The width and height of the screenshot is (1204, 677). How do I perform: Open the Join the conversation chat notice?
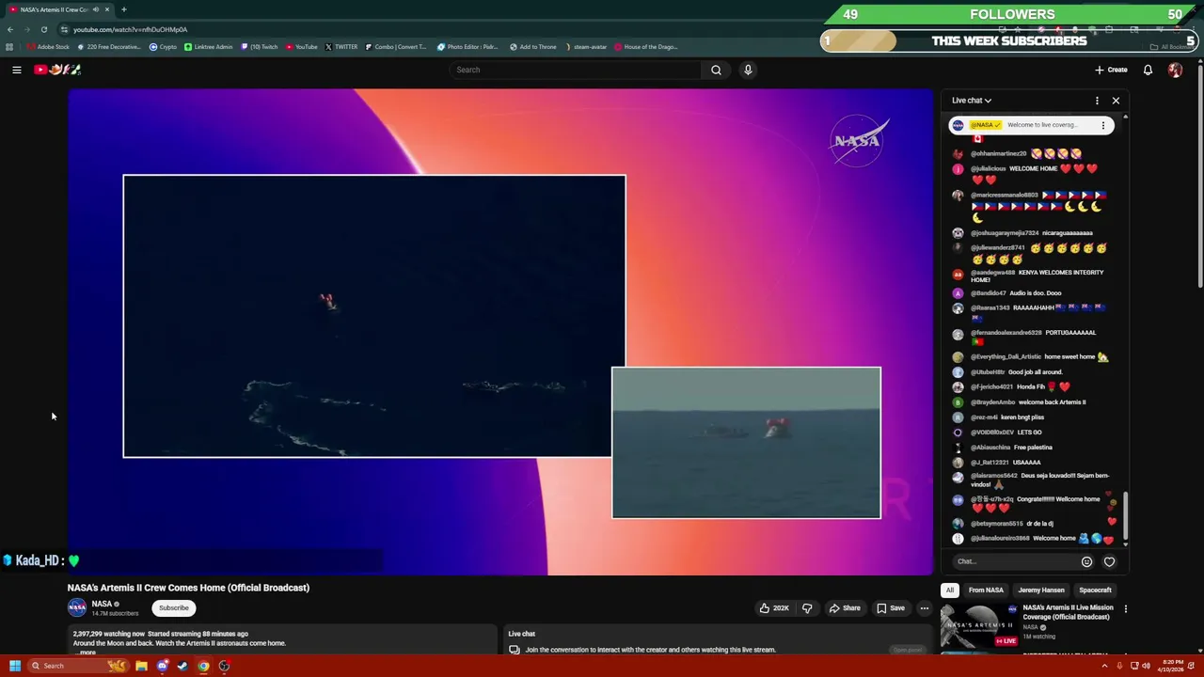click(649, 650)
